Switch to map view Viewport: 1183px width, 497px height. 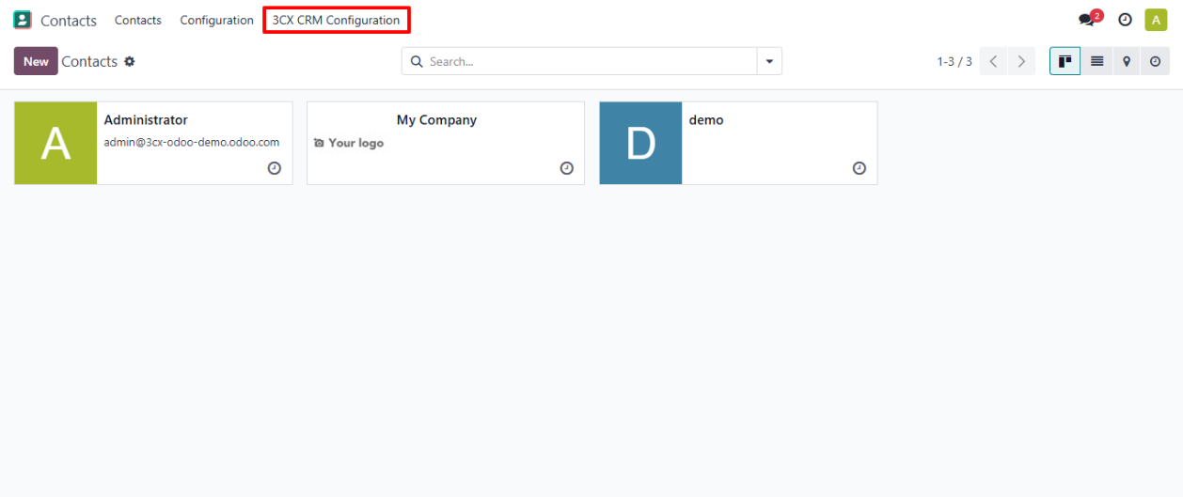[x=1126, y=61]
